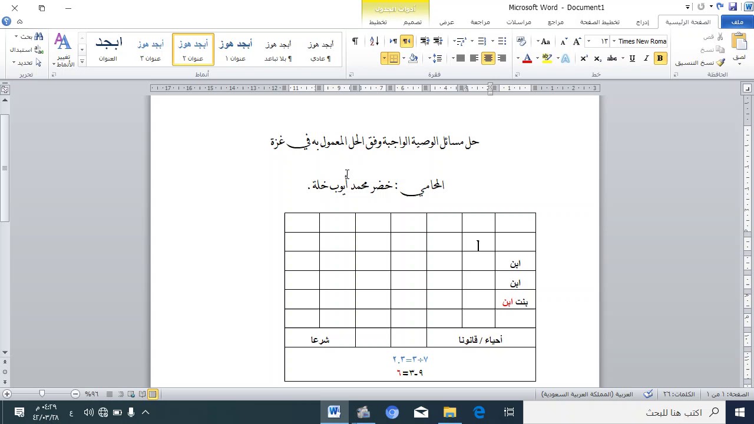The width and height of the screenshot is (754, 424).
Task: Click the word count in status bar
Action: [679, 394]
